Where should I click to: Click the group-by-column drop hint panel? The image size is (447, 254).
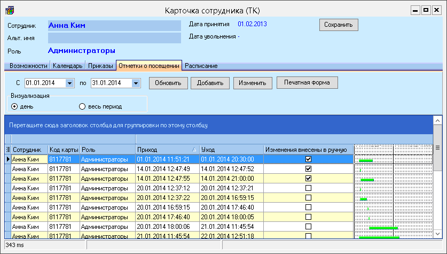[x=218, y=125]
